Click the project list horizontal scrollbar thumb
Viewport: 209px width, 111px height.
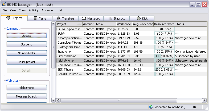tap(119, 100)
